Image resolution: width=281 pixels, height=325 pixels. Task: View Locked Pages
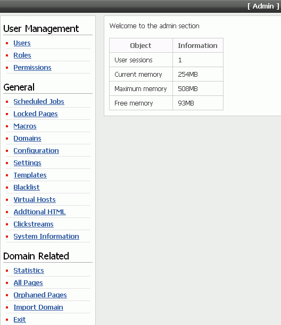(x=36, y=113)
